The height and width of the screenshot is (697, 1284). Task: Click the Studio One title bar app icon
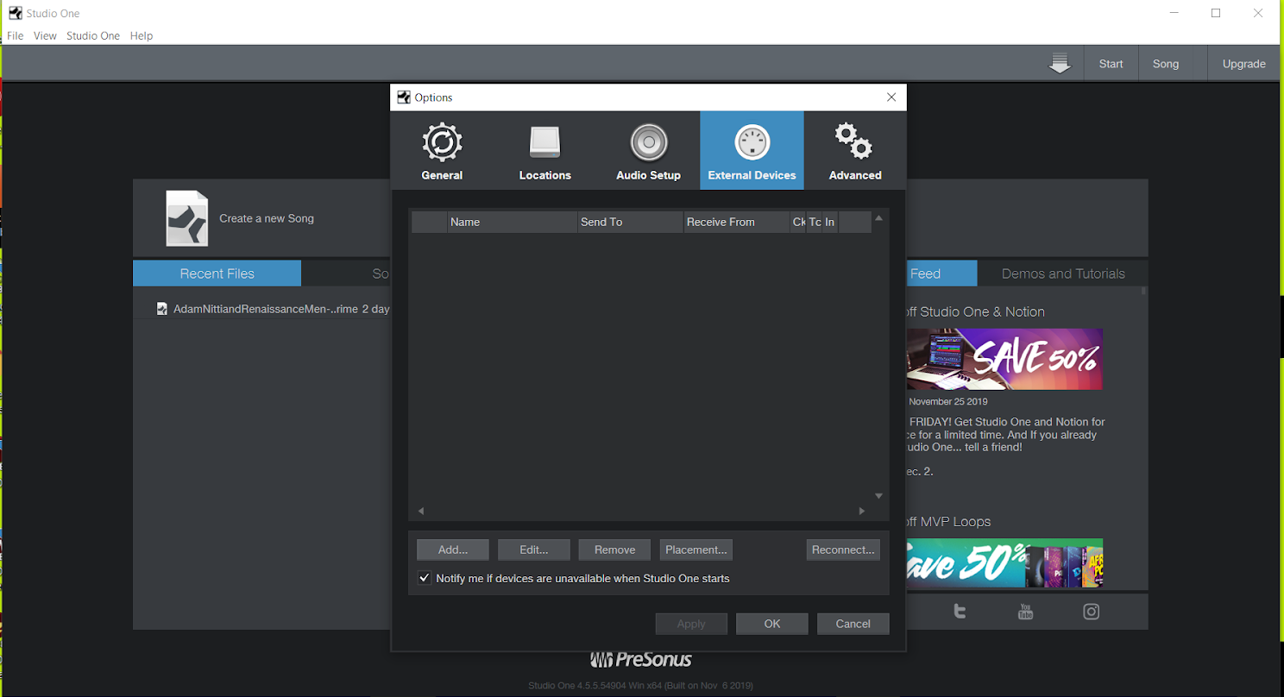16,13
